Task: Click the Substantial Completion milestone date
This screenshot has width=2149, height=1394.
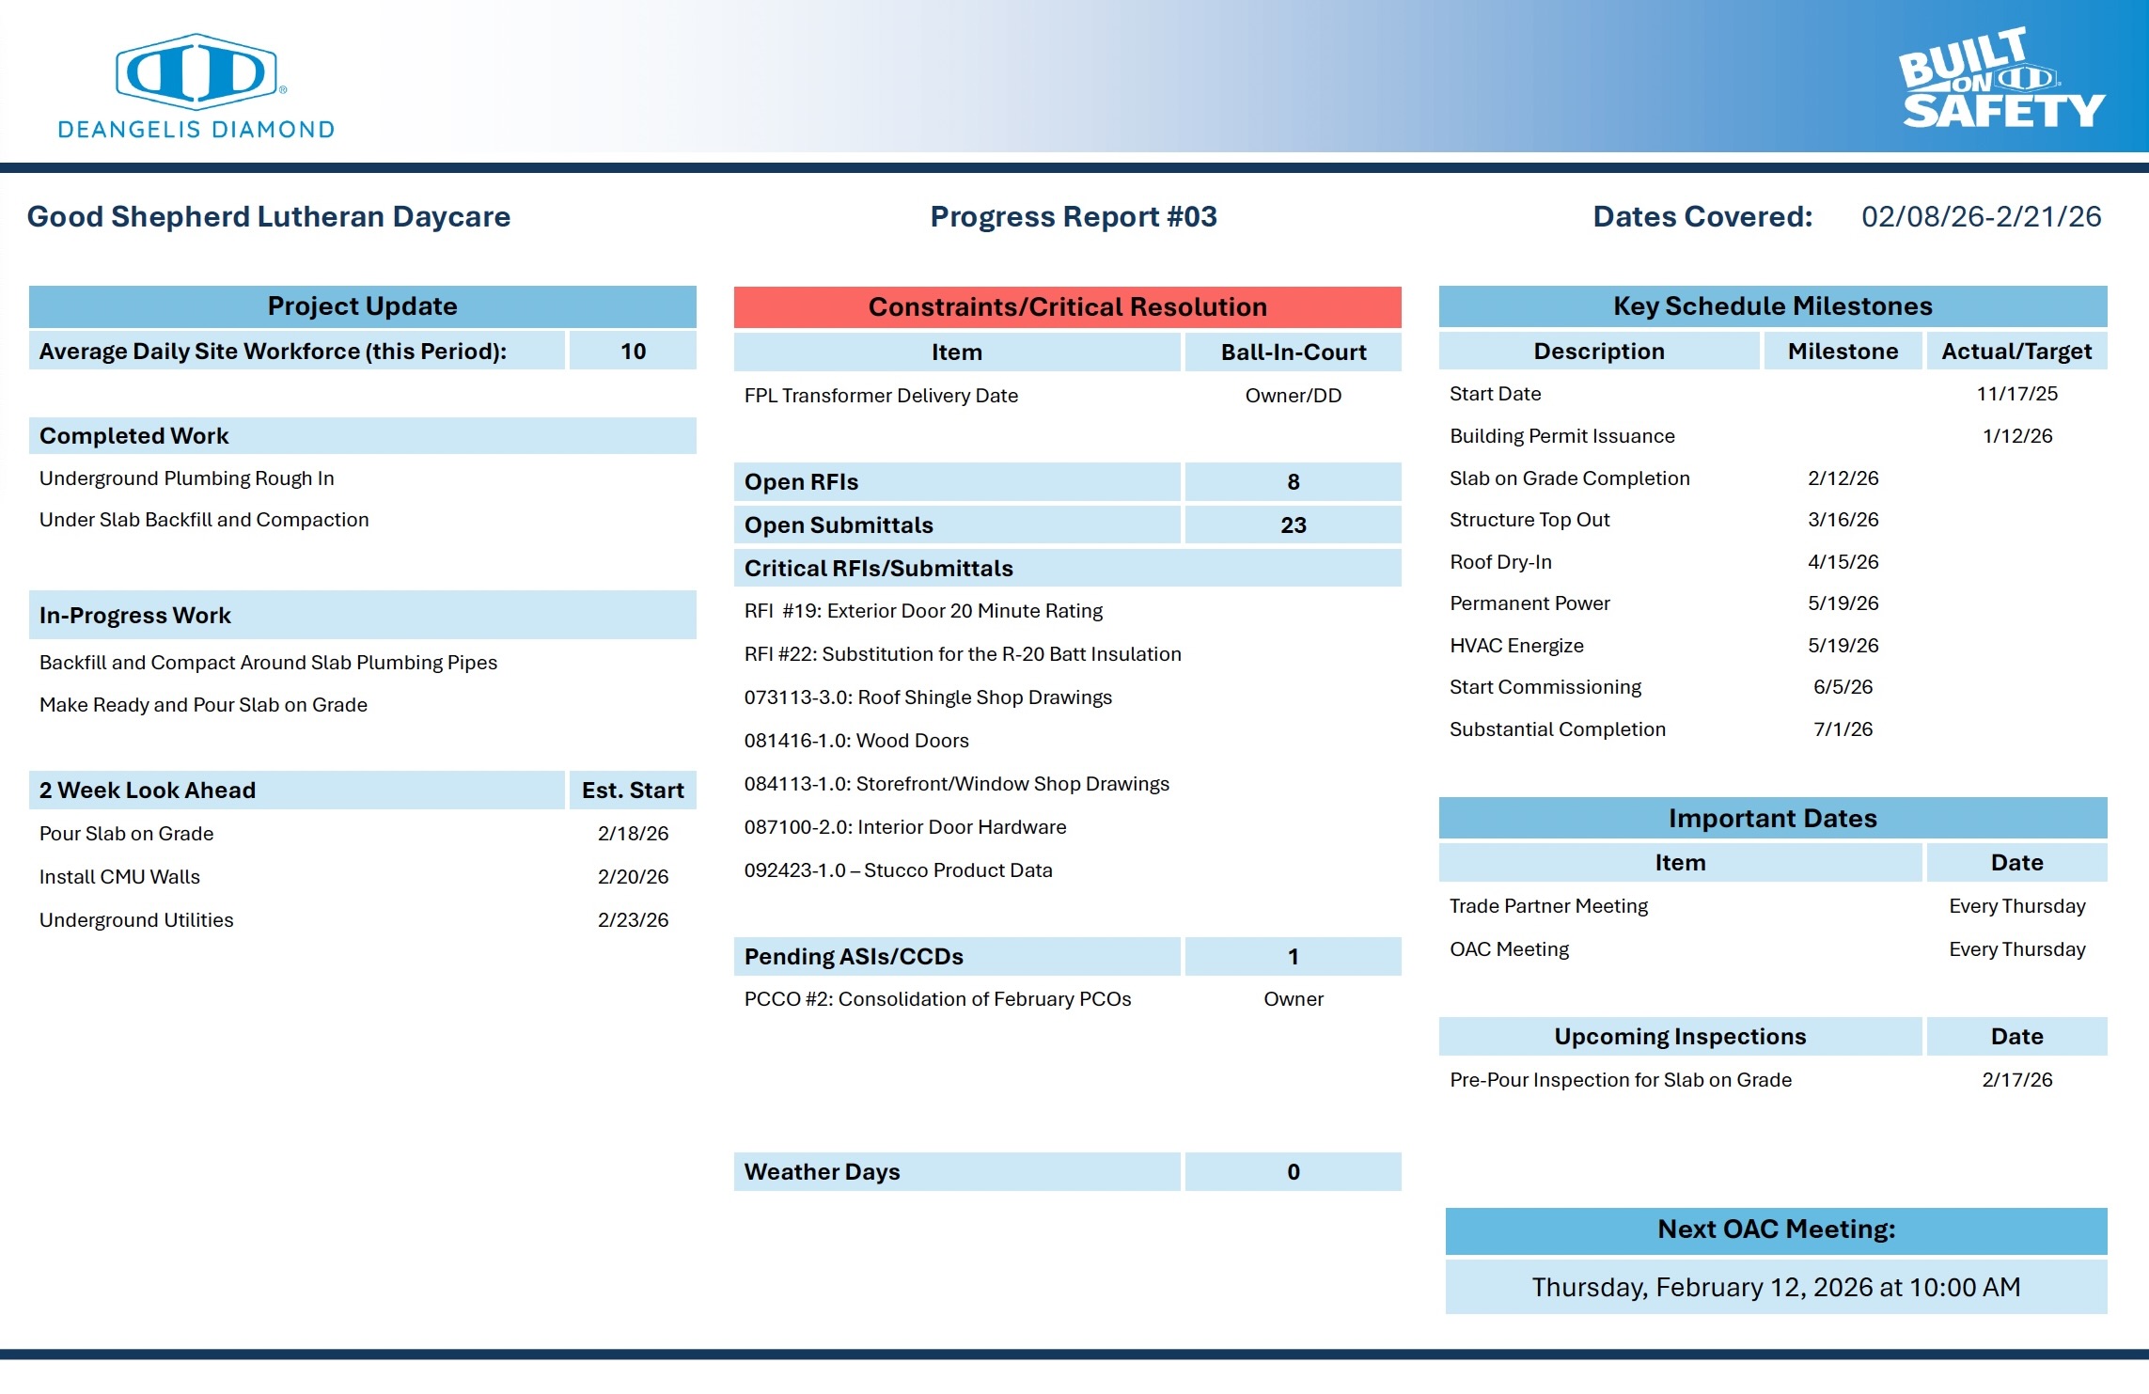Action: [1843, 729]
